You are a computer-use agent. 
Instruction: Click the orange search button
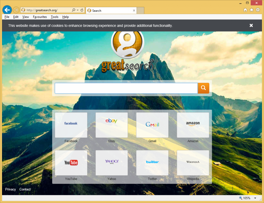point(203,88)
